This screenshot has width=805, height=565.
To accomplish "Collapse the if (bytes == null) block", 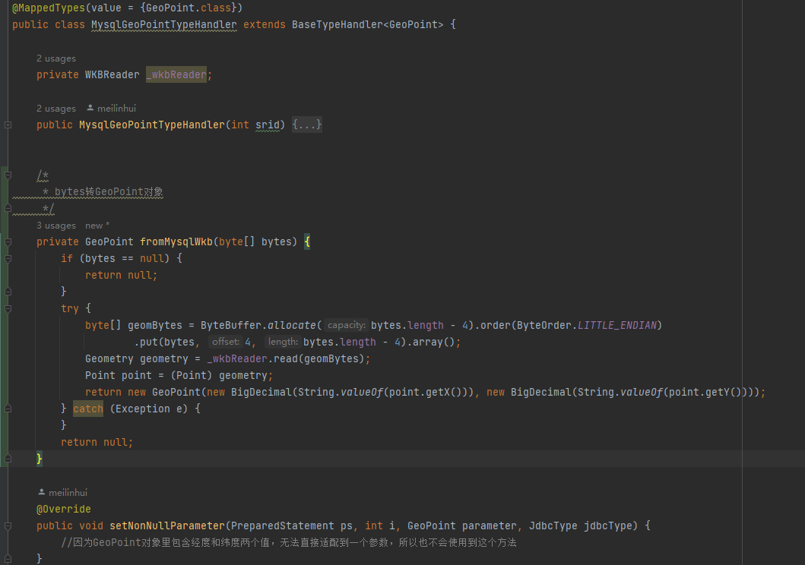I will [x=8, y=259].
